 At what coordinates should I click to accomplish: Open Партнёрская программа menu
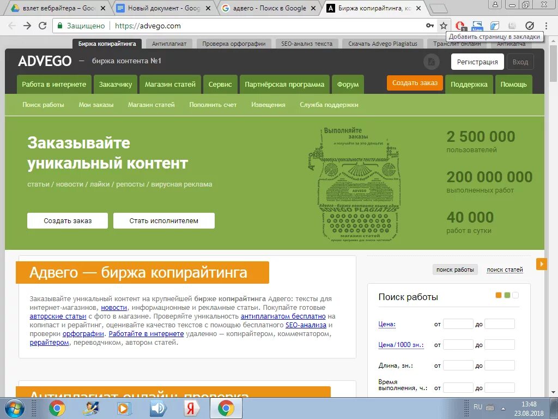click(284, 85)
